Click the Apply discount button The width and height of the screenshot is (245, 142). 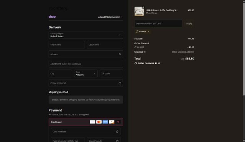coord(189,23)
